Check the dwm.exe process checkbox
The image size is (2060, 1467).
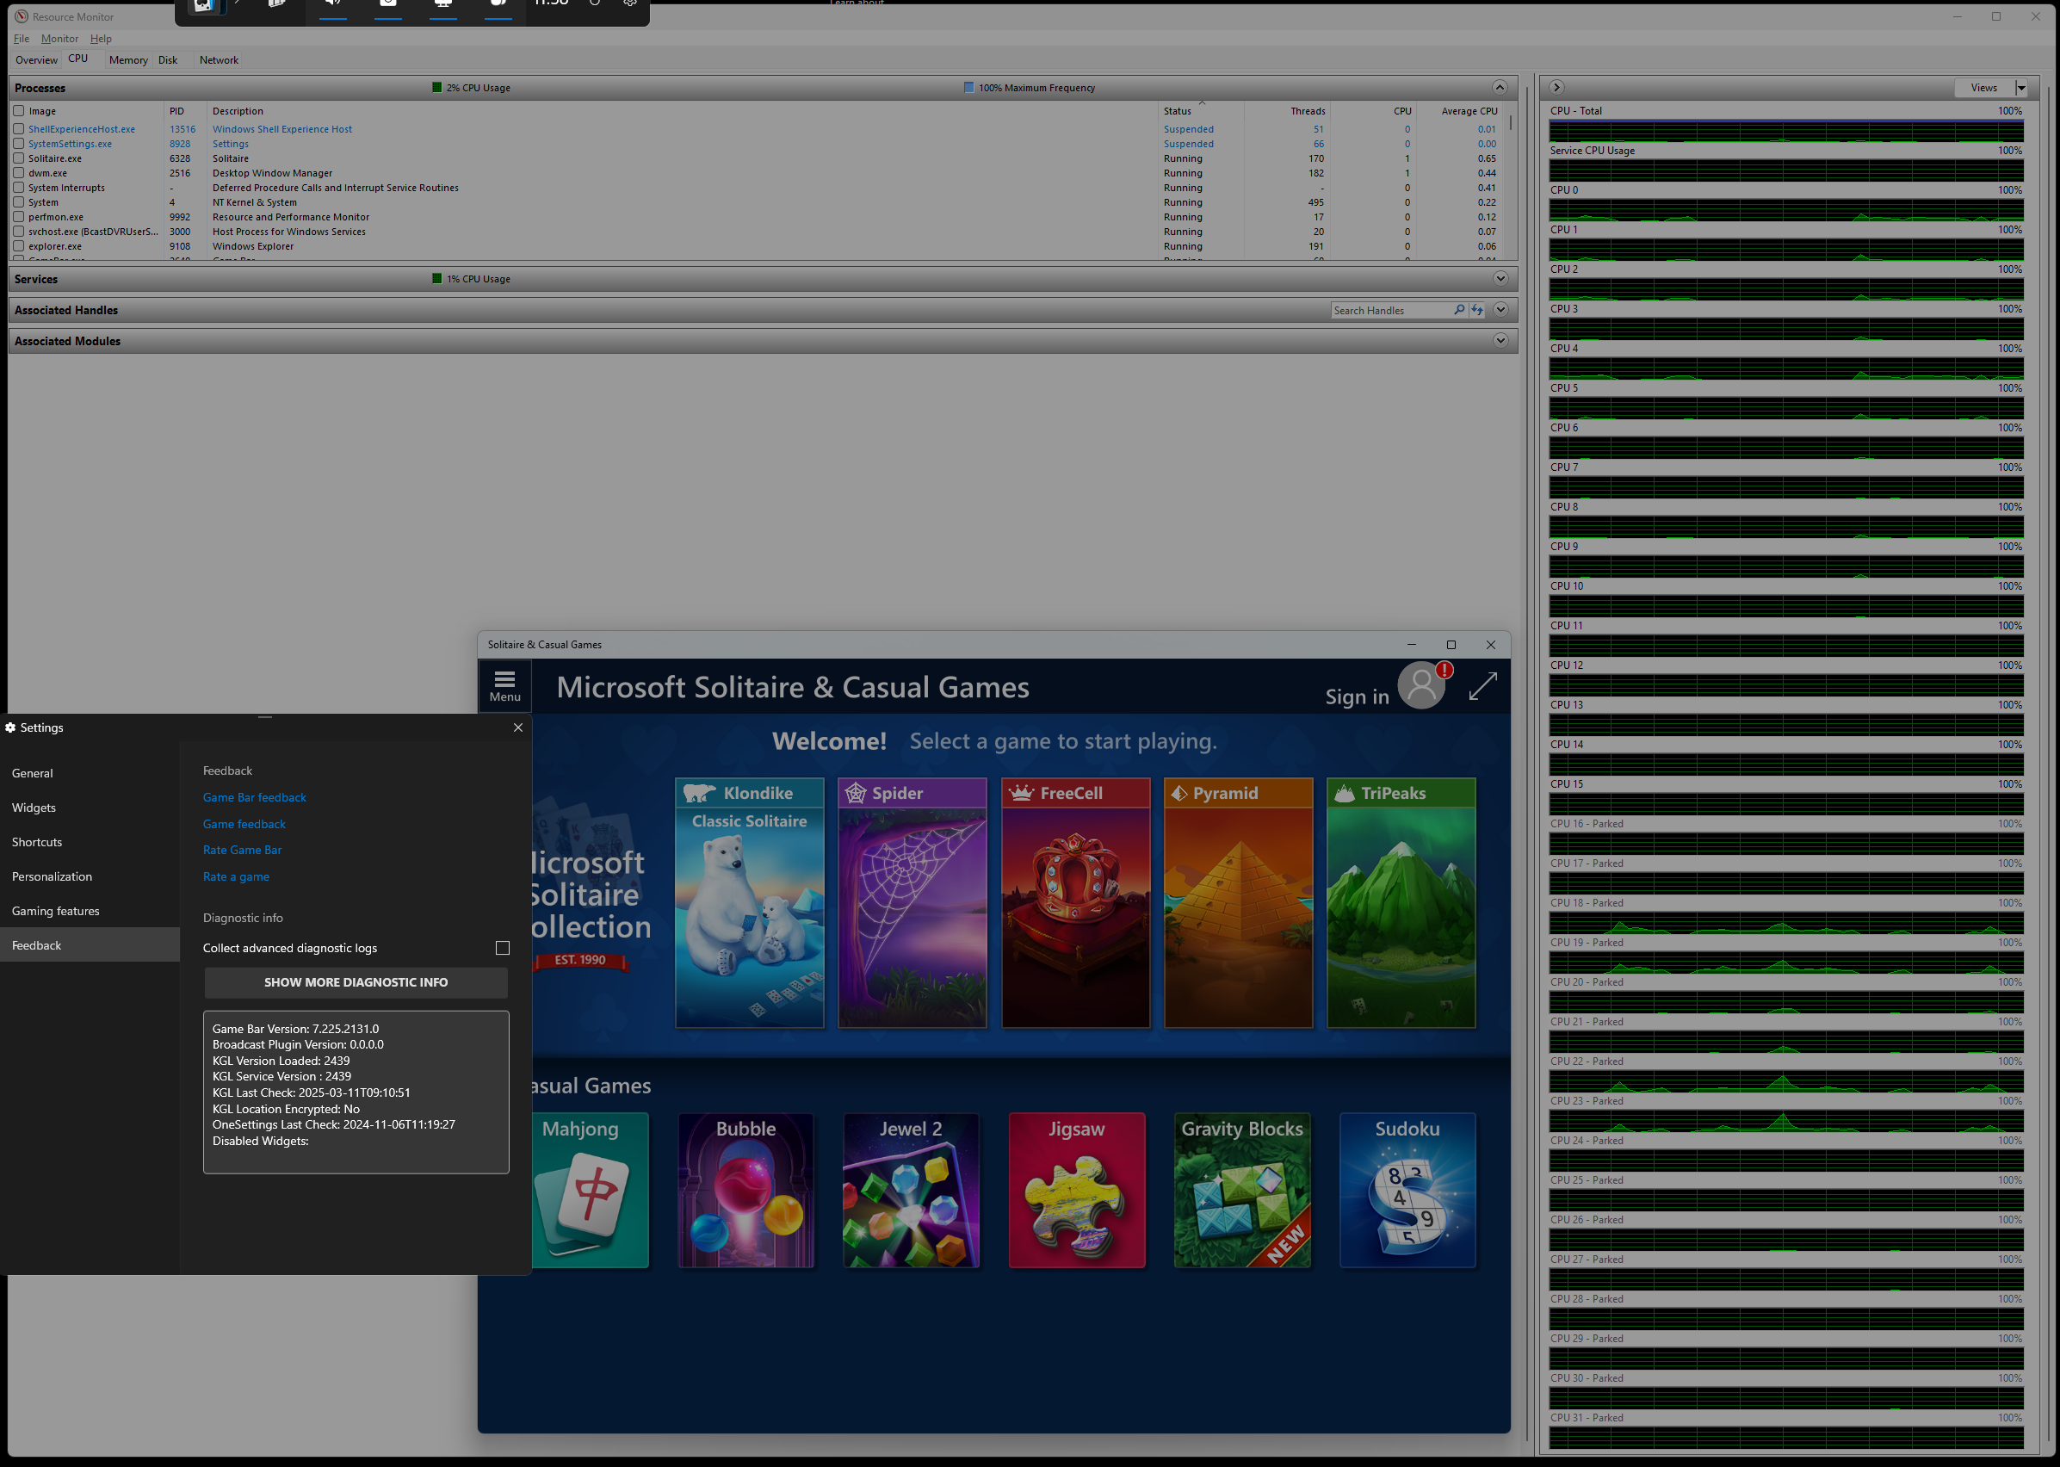[x=18, y=172]
